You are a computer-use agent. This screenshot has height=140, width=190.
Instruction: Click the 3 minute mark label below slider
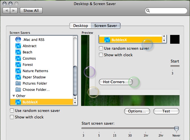tap(83, 135)
